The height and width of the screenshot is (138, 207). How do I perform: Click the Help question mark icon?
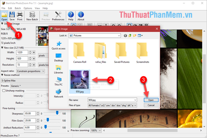click(x=71, y=16)
